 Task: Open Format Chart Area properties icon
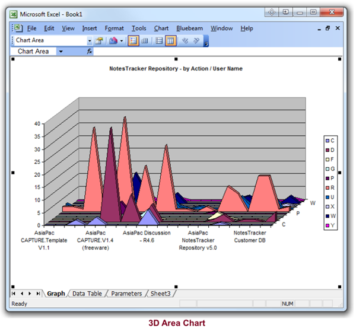tap(99, 40)
